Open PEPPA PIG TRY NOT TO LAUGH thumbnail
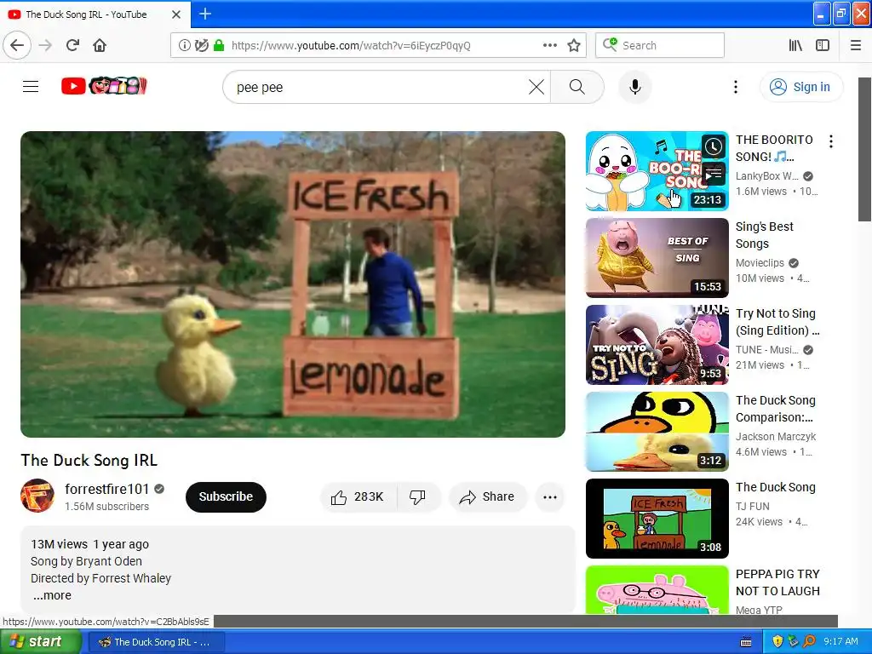 pyautogui.click(x=657, y=590)
